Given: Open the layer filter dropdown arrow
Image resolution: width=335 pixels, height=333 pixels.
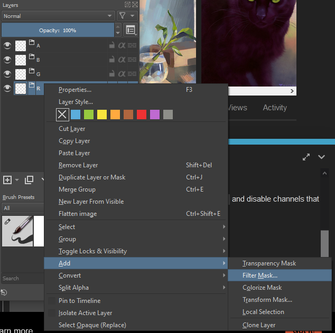Looking at the screenshot, I should coord(133,16).
